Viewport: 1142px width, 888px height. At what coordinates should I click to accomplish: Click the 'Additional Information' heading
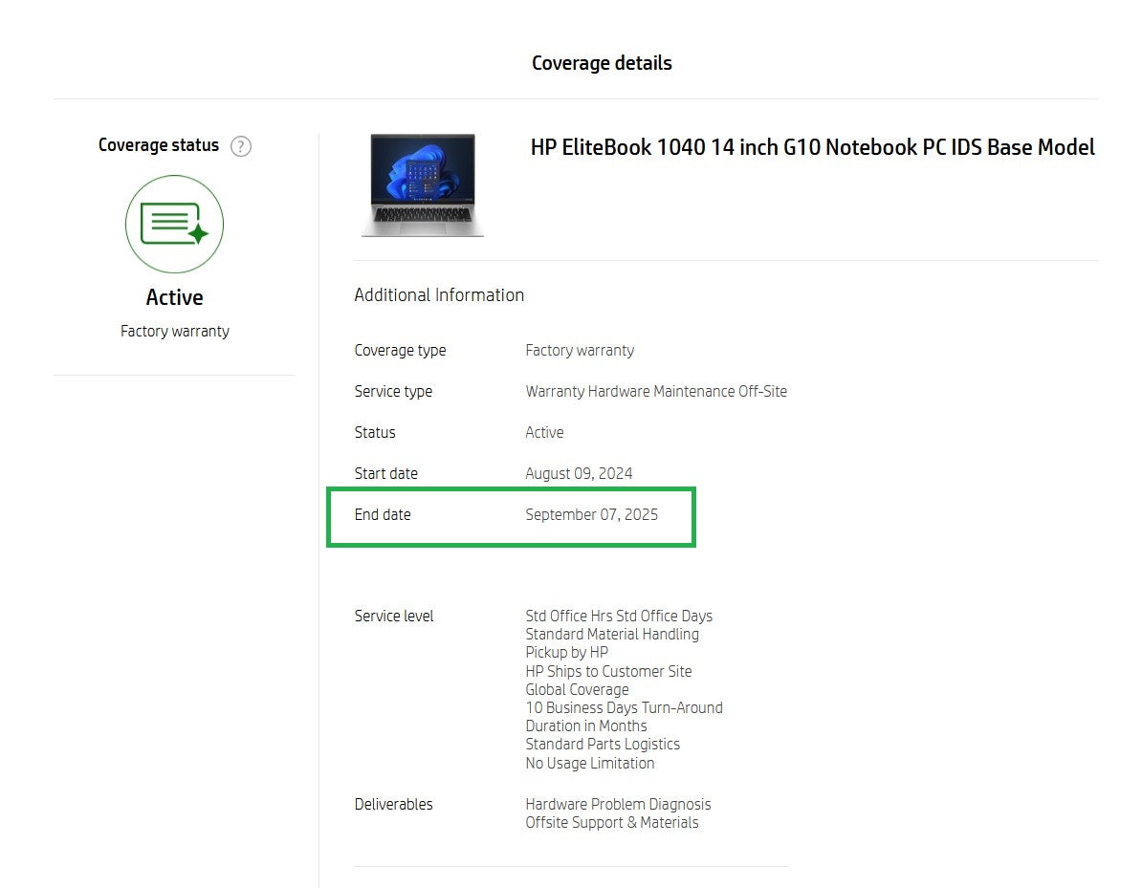[439, 294]
